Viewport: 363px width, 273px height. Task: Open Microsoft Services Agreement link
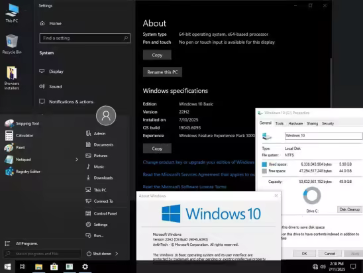(x=199, y=174)
